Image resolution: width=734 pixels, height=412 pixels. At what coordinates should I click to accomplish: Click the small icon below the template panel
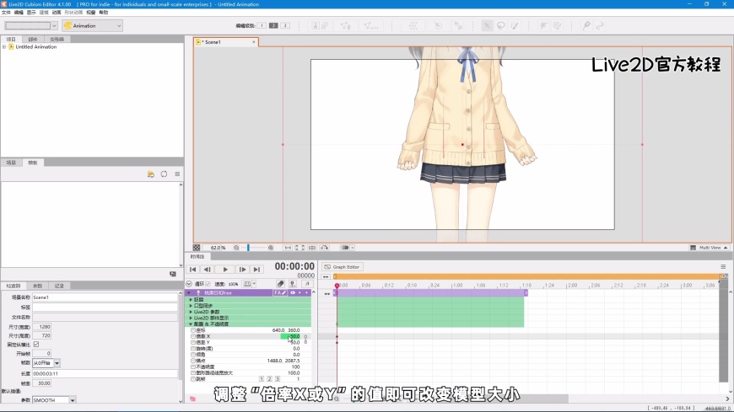tap(173, 274)
